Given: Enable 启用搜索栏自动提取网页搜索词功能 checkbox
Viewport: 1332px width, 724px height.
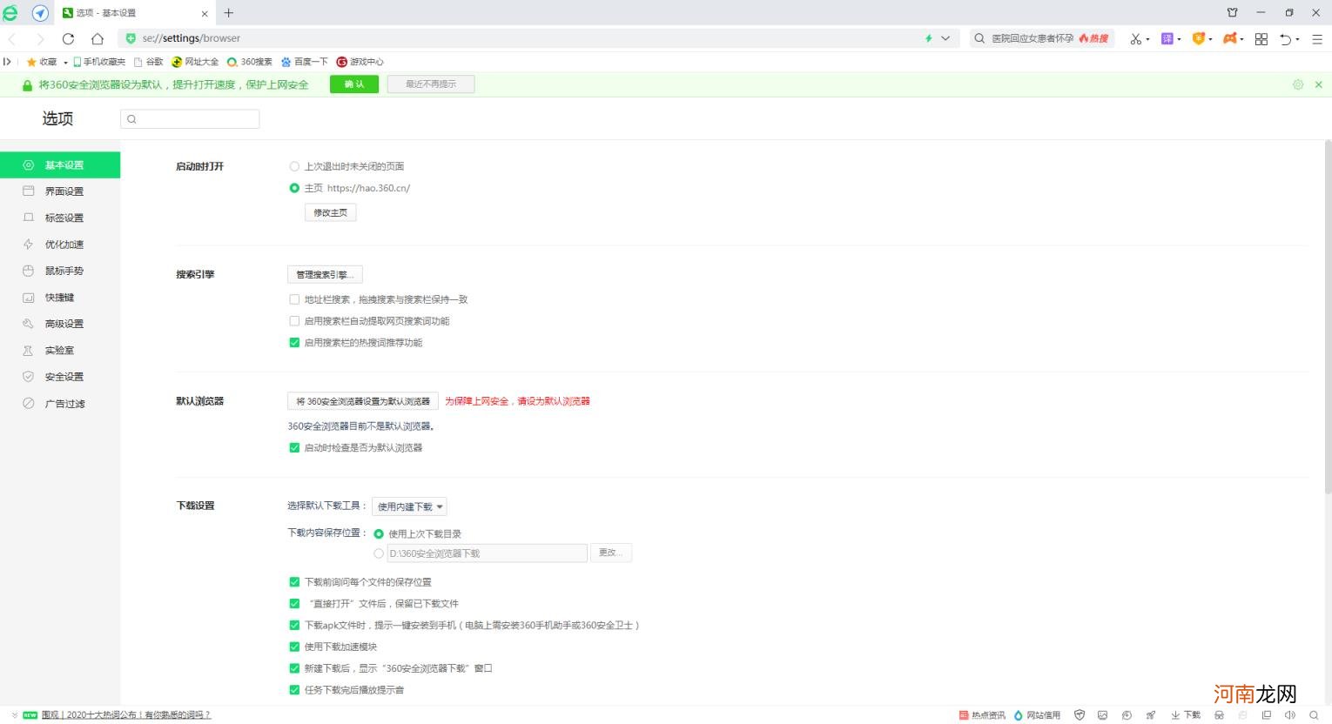Looking at the screenshot, I should (x=294, y=321).
